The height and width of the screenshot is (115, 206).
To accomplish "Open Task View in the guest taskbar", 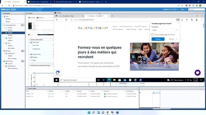I will pos(104,80).
